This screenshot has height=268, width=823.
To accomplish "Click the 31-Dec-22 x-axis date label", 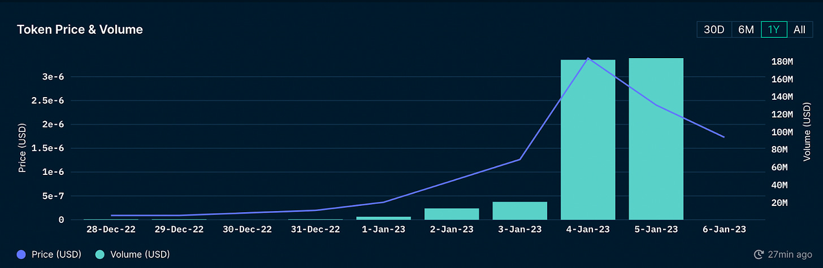I will pos(315,230).
